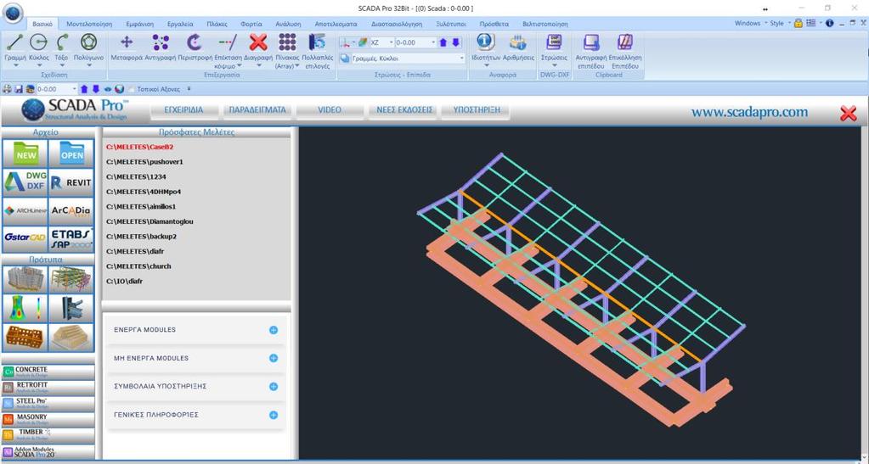Open the XZ plane dropdown
869x464 pixels.
pos(391,42)
